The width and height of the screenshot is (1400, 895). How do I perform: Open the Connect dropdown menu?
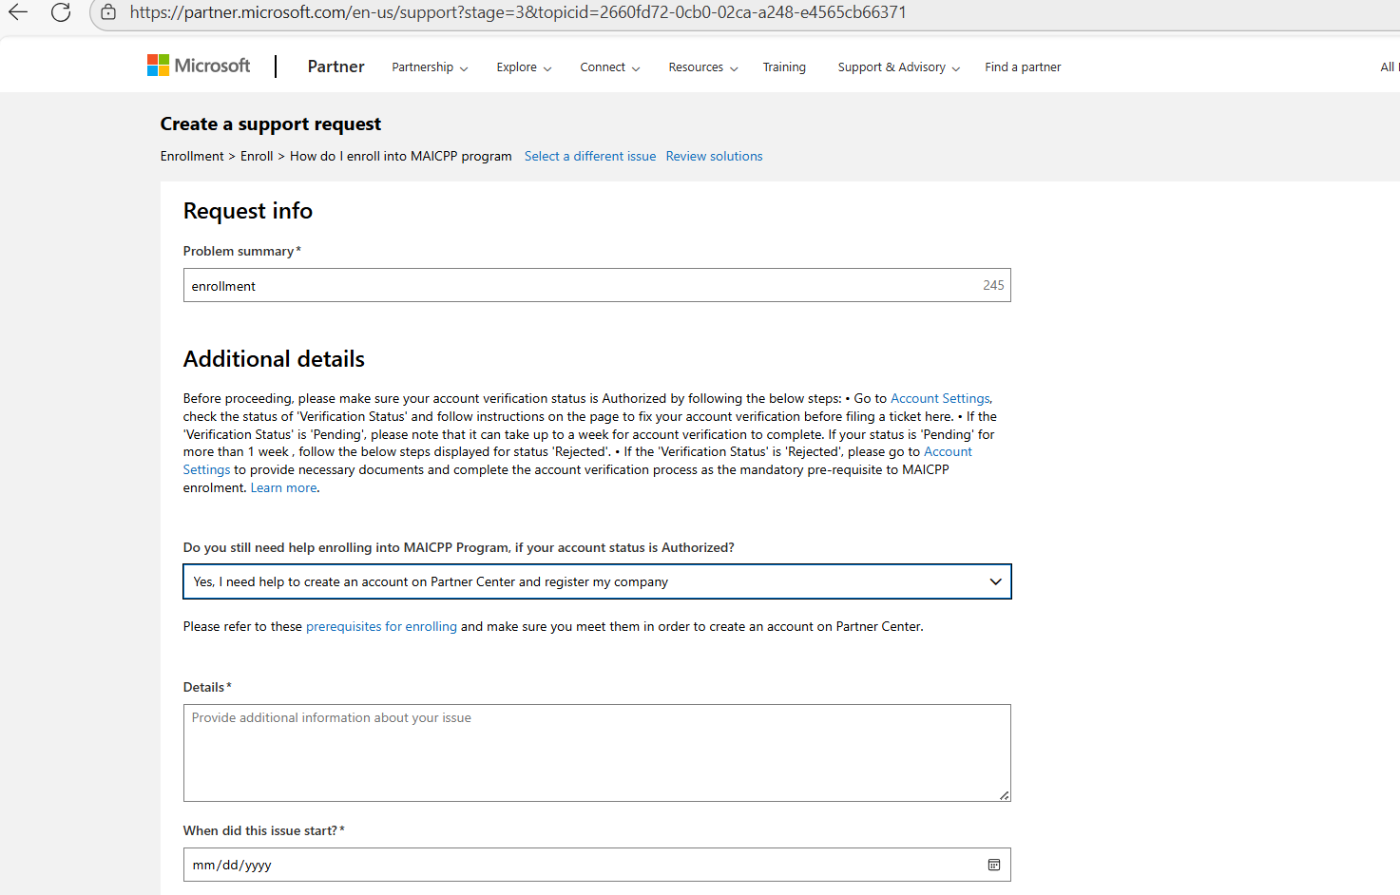coord(610,67)
